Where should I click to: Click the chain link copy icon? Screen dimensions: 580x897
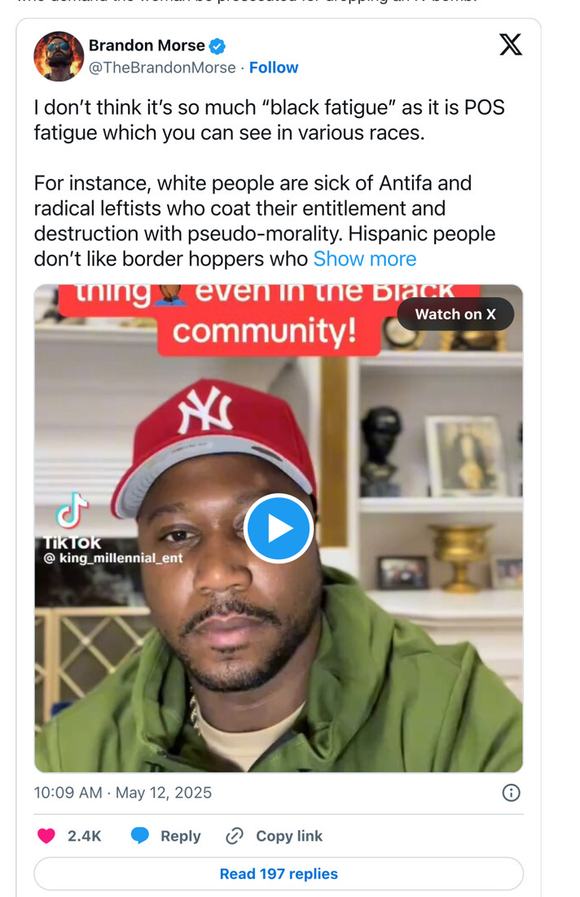(234, 836)
